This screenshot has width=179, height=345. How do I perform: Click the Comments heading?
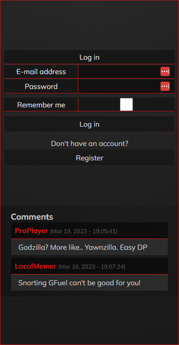[32, 217]
